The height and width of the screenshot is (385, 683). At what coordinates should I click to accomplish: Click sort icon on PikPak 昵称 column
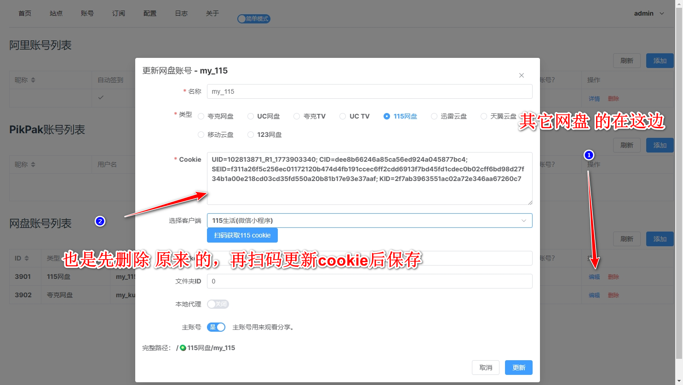(x=33, y=164)
